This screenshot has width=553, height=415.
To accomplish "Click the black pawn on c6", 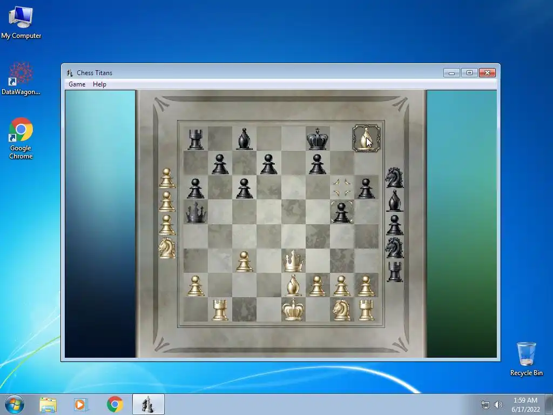I will click(x=245, y=189).
